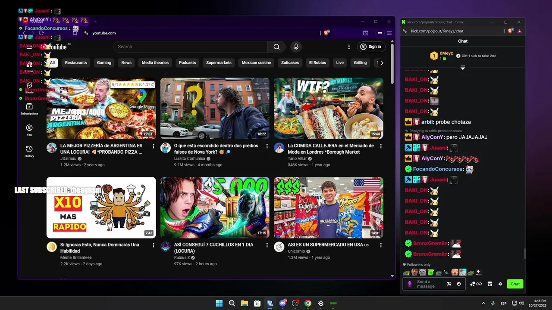Click the 7TV emote button in message box

click(449, 284)
